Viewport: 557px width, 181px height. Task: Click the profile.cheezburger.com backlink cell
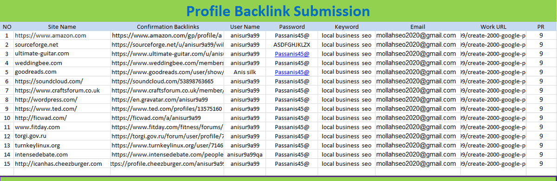click(167, 164)
